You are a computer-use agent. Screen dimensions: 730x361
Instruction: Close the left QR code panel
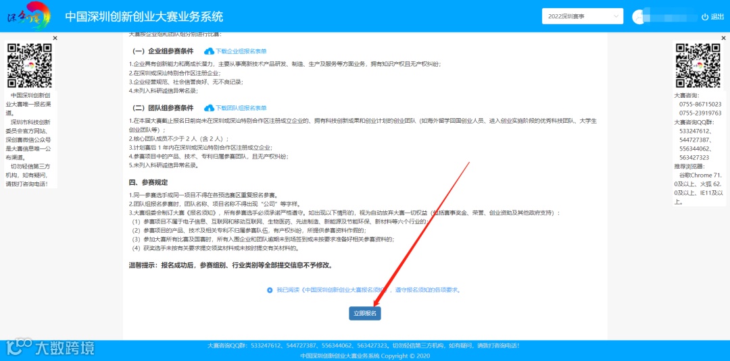pyautogui.click(x=55, y=38)
